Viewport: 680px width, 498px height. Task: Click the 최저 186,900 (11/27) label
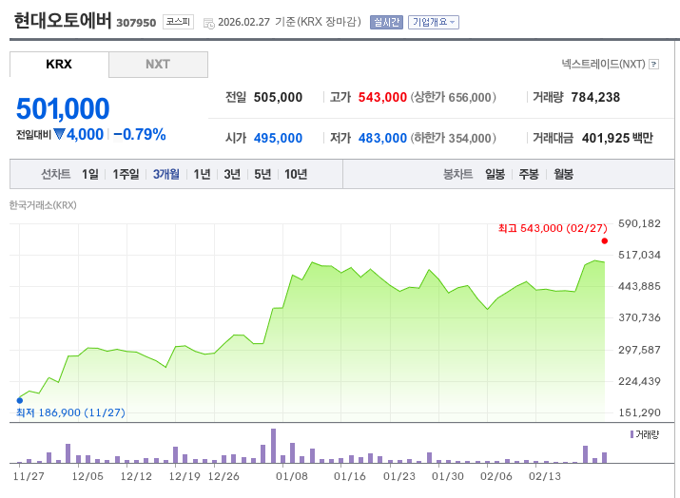click(x=70, y=412)
